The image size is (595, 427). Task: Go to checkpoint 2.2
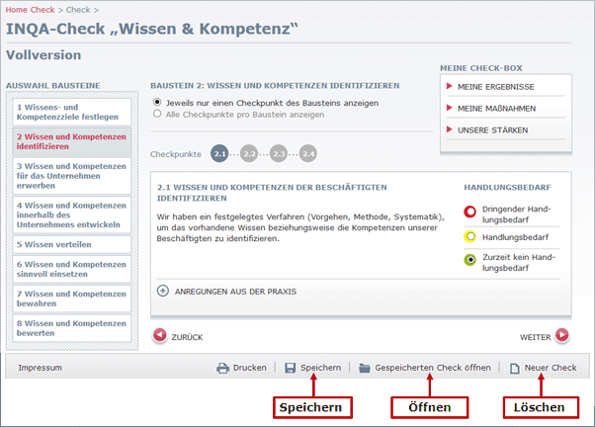(x=249, y=154)
